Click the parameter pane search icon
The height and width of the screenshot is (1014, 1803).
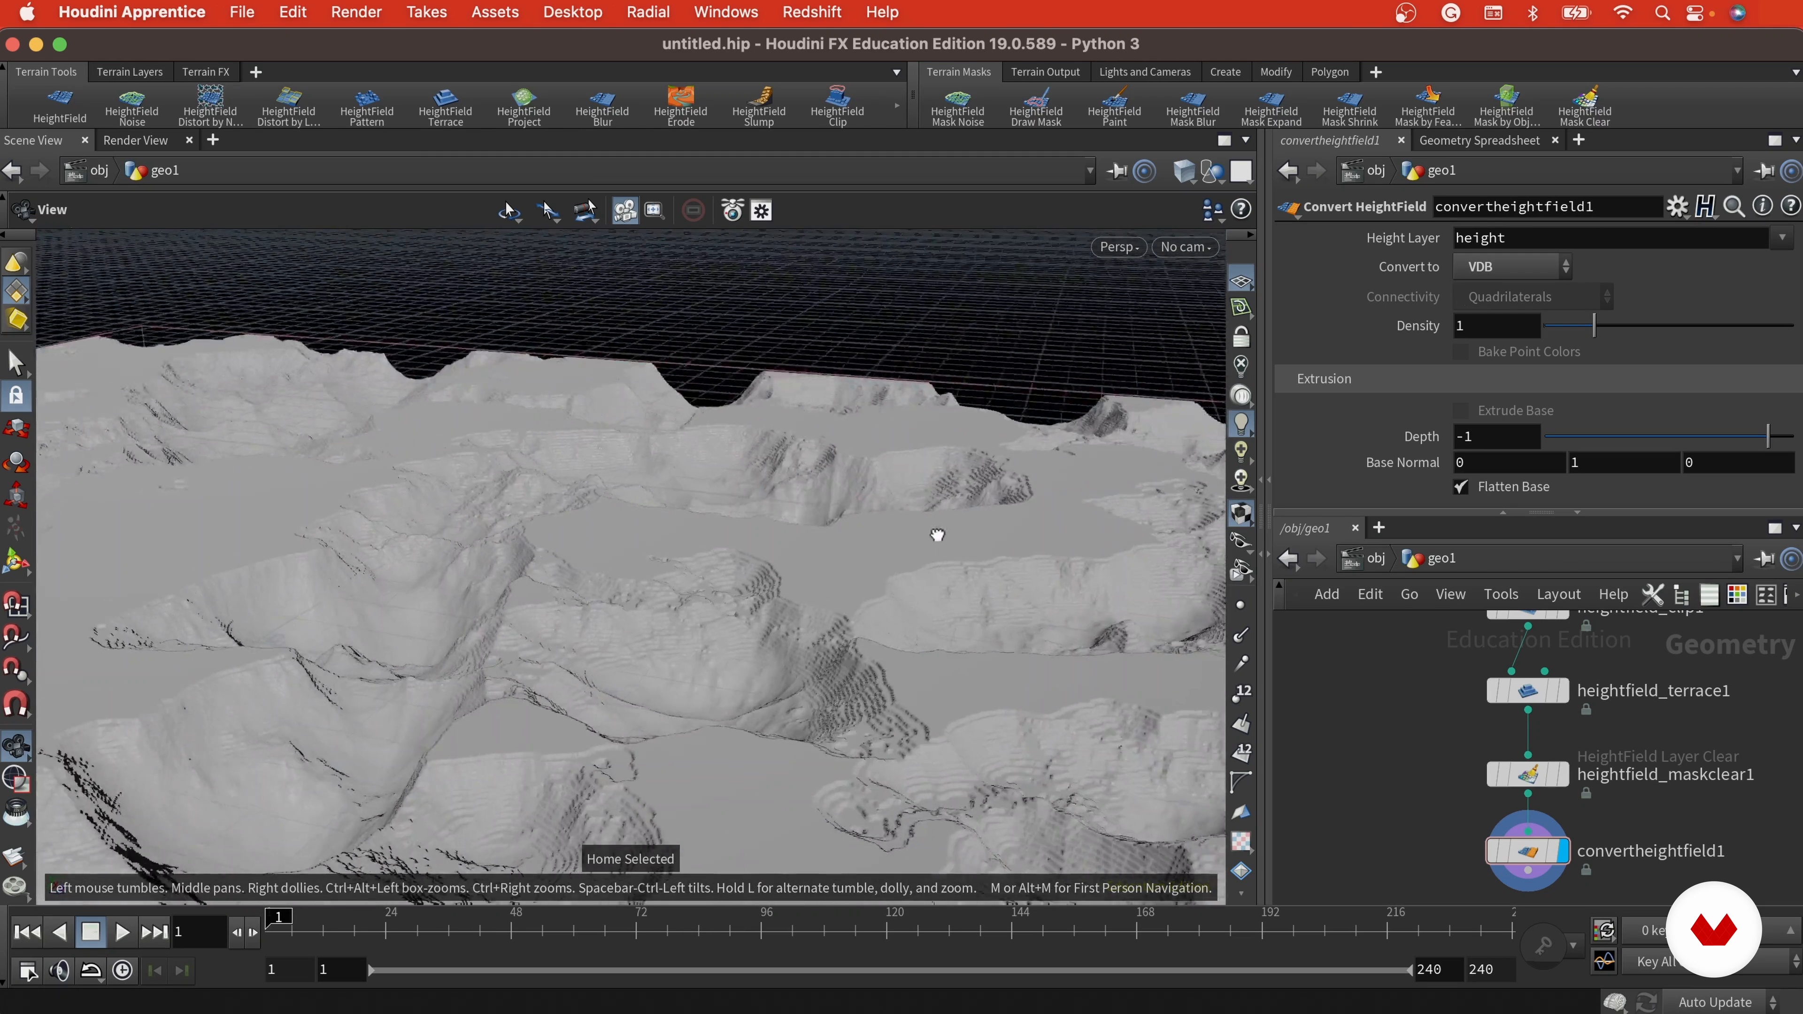pos(1734,207)
